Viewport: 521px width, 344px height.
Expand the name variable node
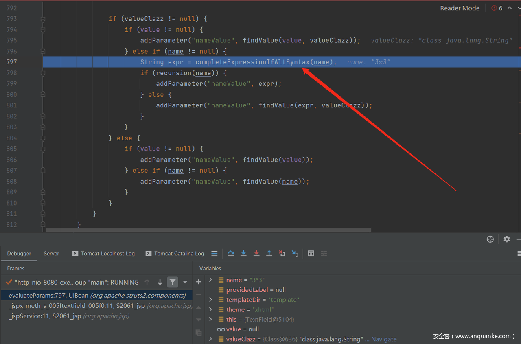210,280
